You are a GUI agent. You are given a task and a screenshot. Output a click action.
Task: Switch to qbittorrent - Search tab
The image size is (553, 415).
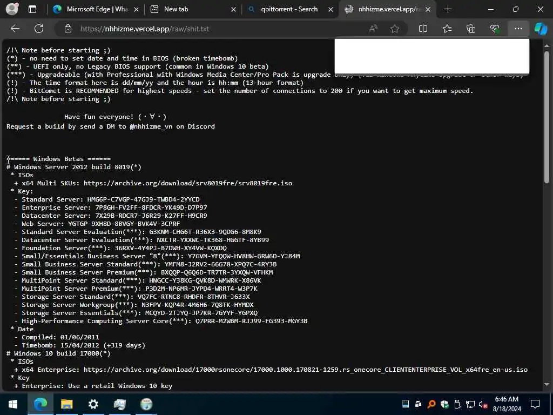pos(290,10)
